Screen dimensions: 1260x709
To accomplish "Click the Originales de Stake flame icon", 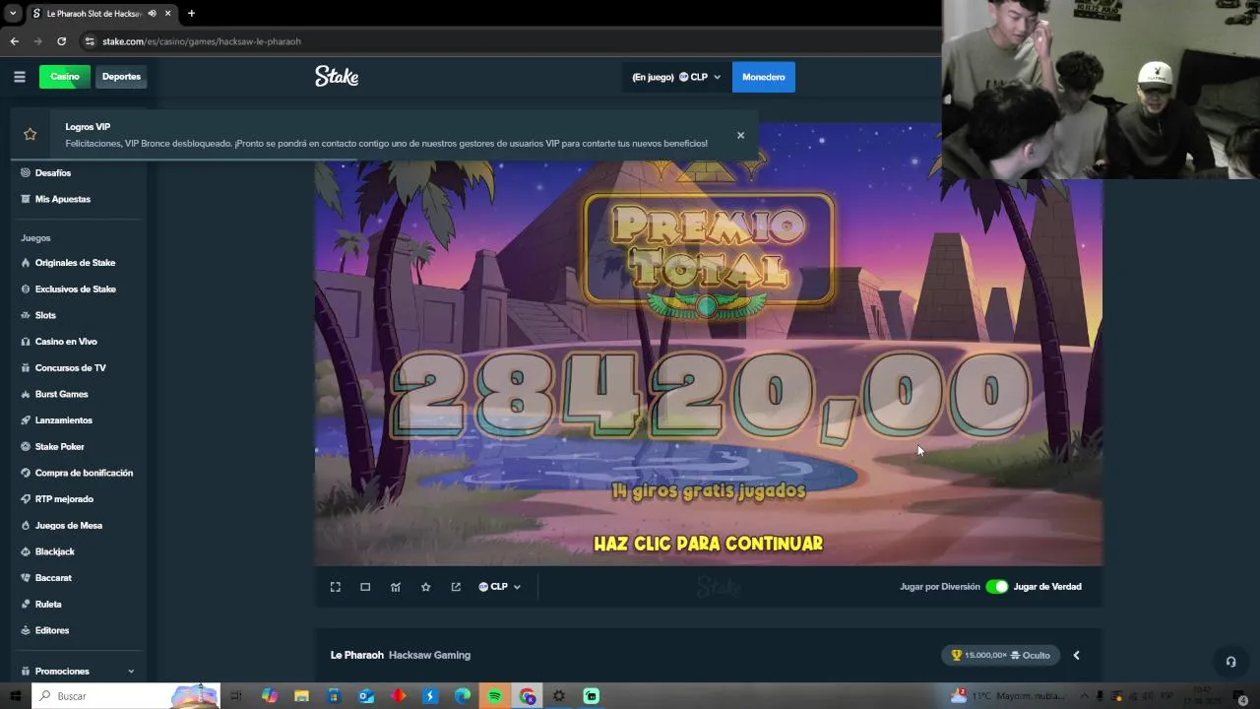I will point(26,263).
